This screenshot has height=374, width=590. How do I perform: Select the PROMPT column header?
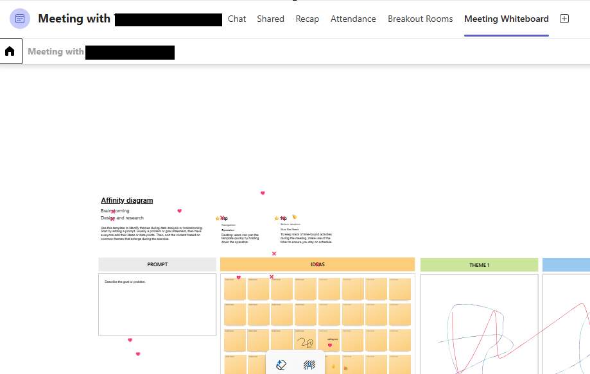pos(157,264)
